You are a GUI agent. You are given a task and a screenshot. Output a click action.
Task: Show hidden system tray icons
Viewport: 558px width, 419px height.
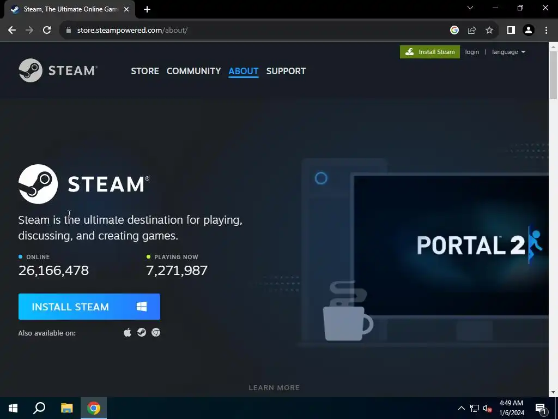[461, 408]
